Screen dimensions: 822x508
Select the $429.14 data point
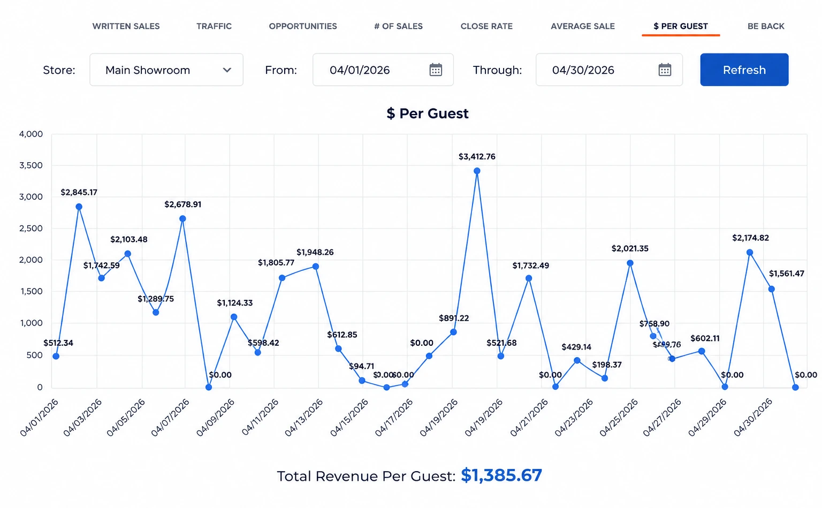(x=577, y=360)
